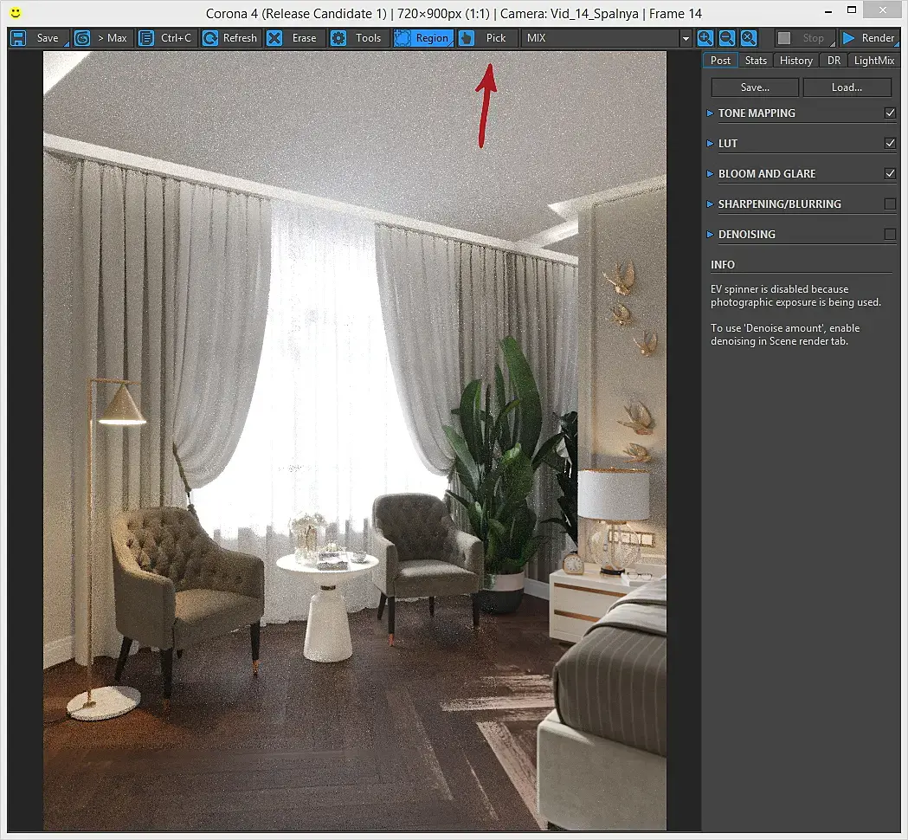Click the Erase X icon
The width and height of the screenshot is (908, 840).
tap(274, 38)
